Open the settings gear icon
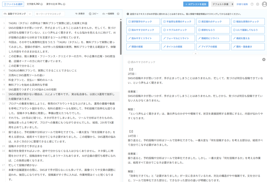The width and height of the screenshot is (267, 182). (x=258, y=4)
